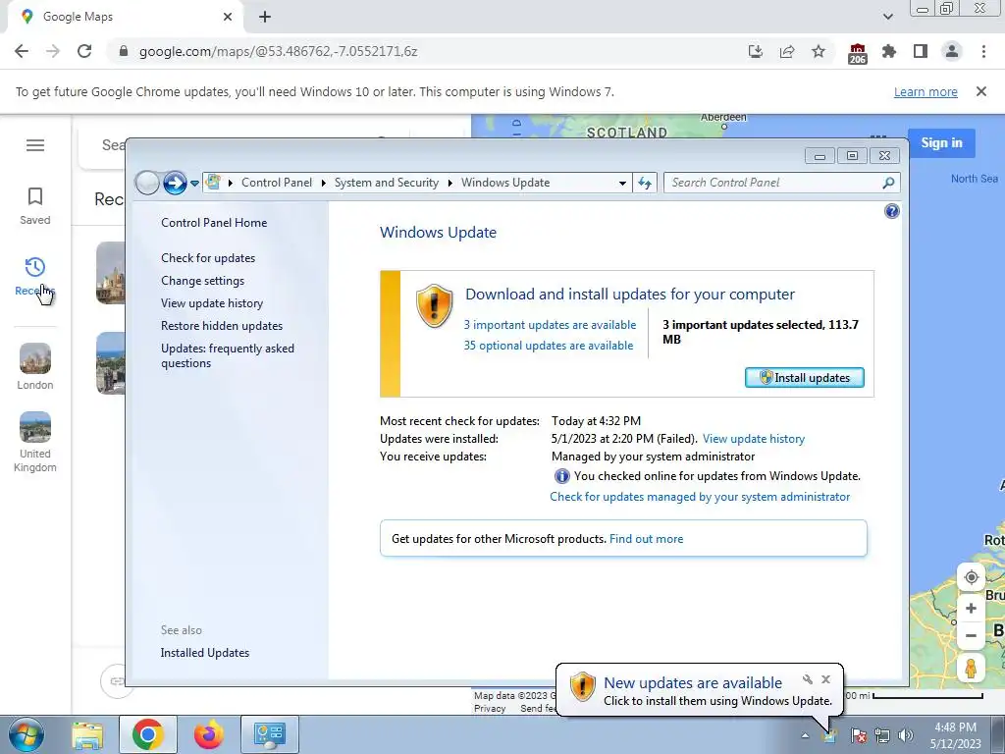1005x754 pixels.
Task: Open View update history in sidebar
Action: pyautogui.click(x=212, y=303)
